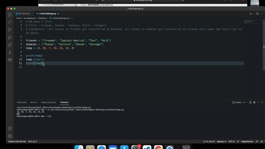Open the PROBLEMS panel tab

coord(22,102)
